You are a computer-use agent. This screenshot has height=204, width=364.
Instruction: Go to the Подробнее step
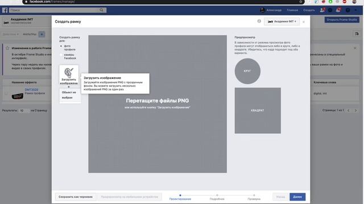217,197
